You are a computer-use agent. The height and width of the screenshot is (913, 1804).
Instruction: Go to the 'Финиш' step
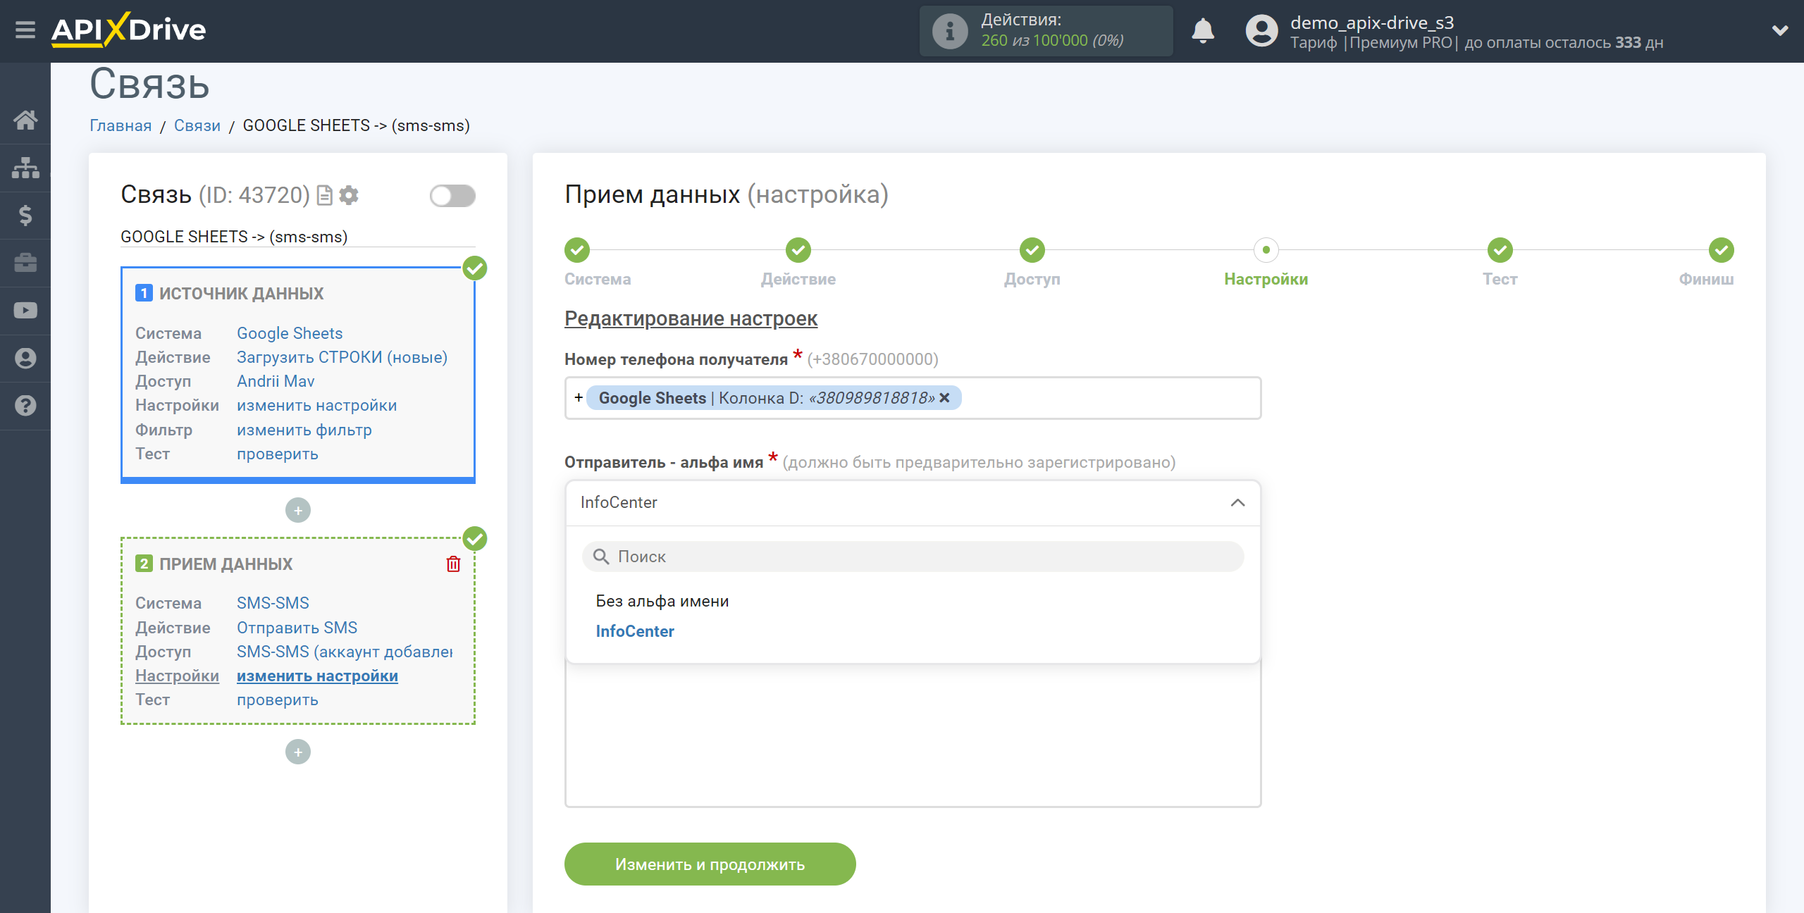click(x=1722, y=250)
